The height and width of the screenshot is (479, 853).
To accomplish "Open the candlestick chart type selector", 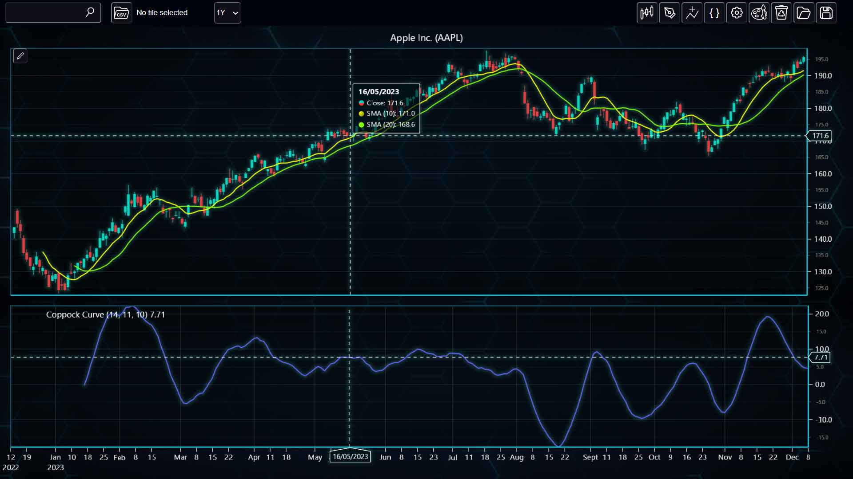I will click(647, 13).
